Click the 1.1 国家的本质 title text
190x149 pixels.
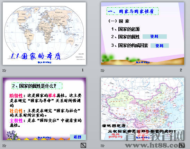36,56
